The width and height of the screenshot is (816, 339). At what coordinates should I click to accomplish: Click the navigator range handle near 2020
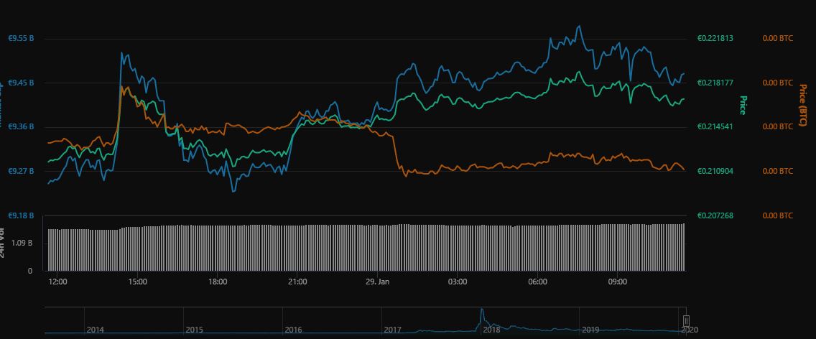point(686,320)
